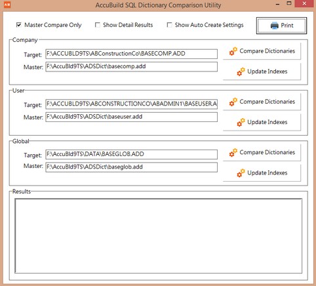This screenshot has width=316, height=286.
Task: Focus the Company Master path field
Action: (x=132, y=67)
